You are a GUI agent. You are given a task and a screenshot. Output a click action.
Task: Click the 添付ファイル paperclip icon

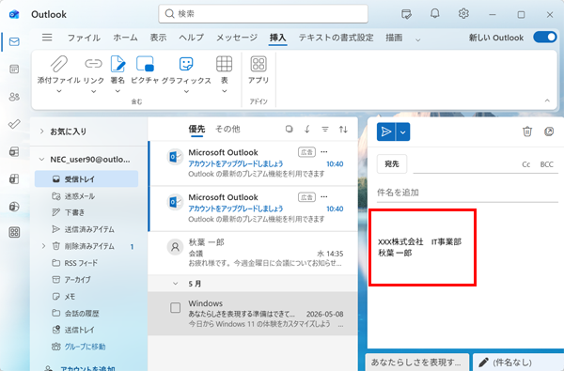click(59, 64)
